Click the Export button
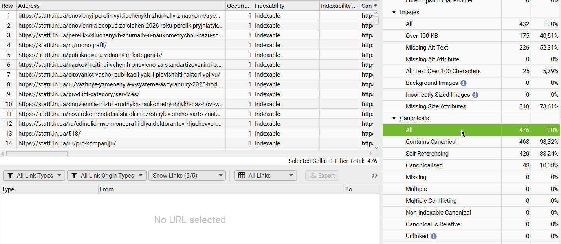This screenshot has width=561, height=244. point(322,176)
